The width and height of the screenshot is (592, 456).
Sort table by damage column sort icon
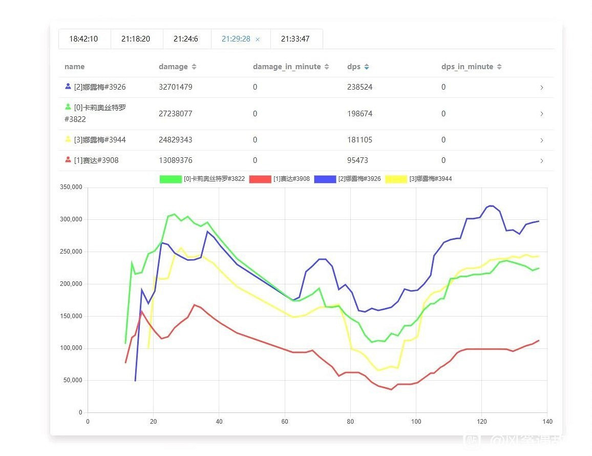pyautogui.click(x=194, y=67)
